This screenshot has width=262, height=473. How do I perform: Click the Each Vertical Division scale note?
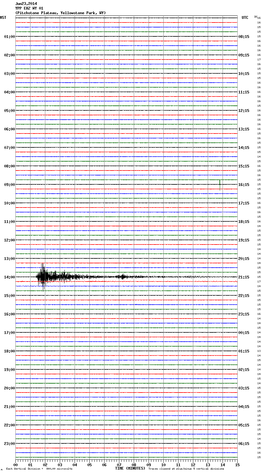[39, 469]
